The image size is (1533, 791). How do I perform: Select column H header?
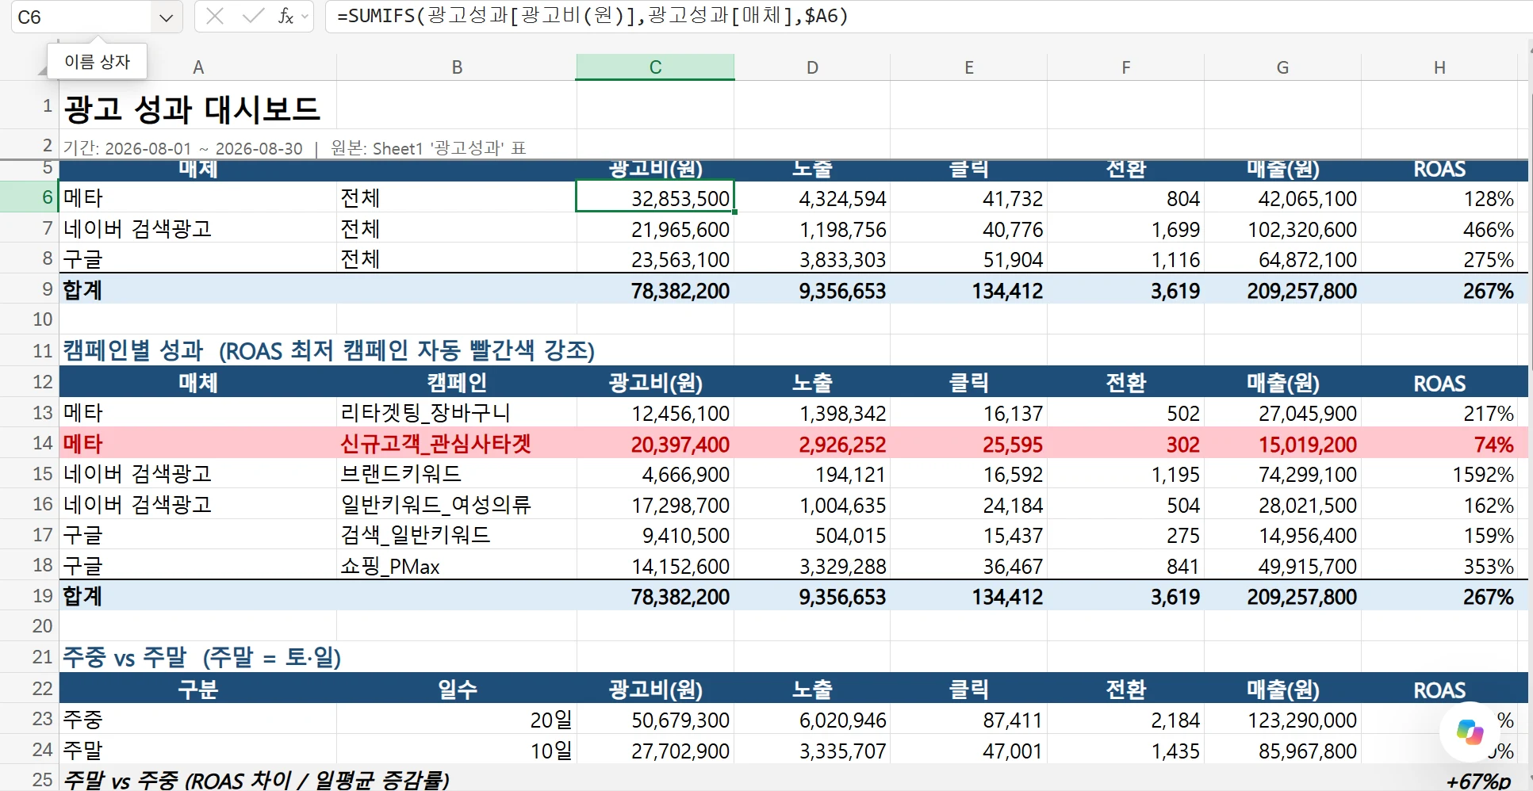tap(1439, 67)
